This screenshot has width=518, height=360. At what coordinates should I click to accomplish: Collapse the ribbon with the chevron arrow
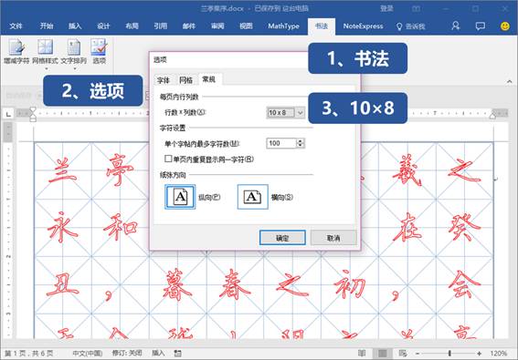point(509,81)
